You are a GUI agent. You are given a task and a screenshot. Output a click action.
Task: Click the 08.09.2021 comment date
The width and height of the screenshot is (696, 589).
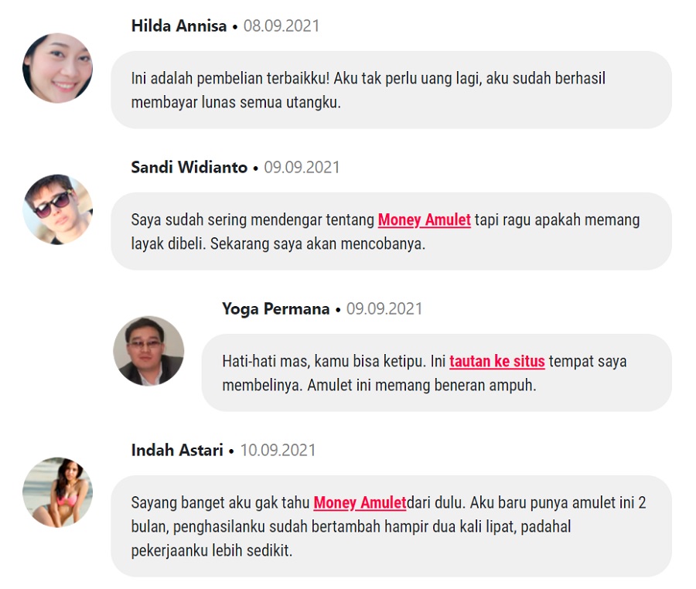coord(281,26)
